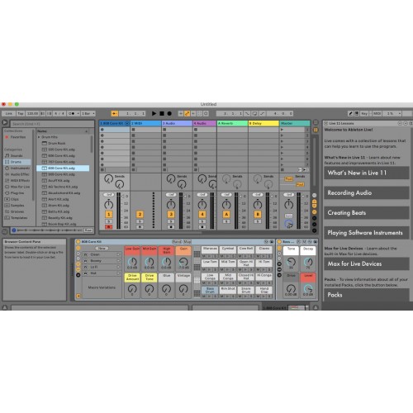Enable Draw Mode pencil icon

[350, 113]
